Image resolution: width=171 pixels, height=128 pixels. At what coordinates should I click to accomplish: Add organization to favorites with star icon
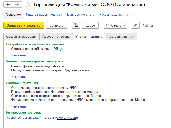click(x=28, y=5)
